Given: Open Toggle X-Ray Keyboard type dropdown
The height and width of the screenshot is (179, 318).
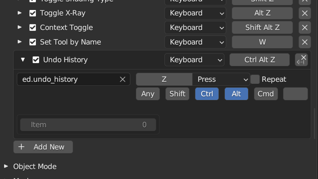Looking at the screenshot, I should pos(195,13).
